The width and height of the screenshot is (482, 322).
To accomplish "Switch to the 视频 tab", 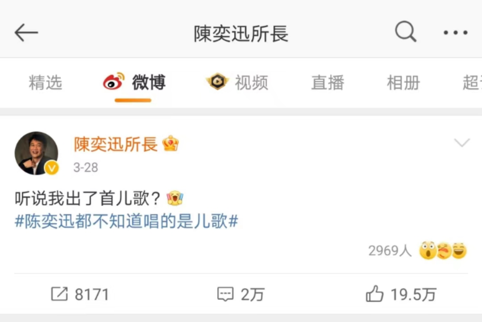I will [x=251, y=83].
